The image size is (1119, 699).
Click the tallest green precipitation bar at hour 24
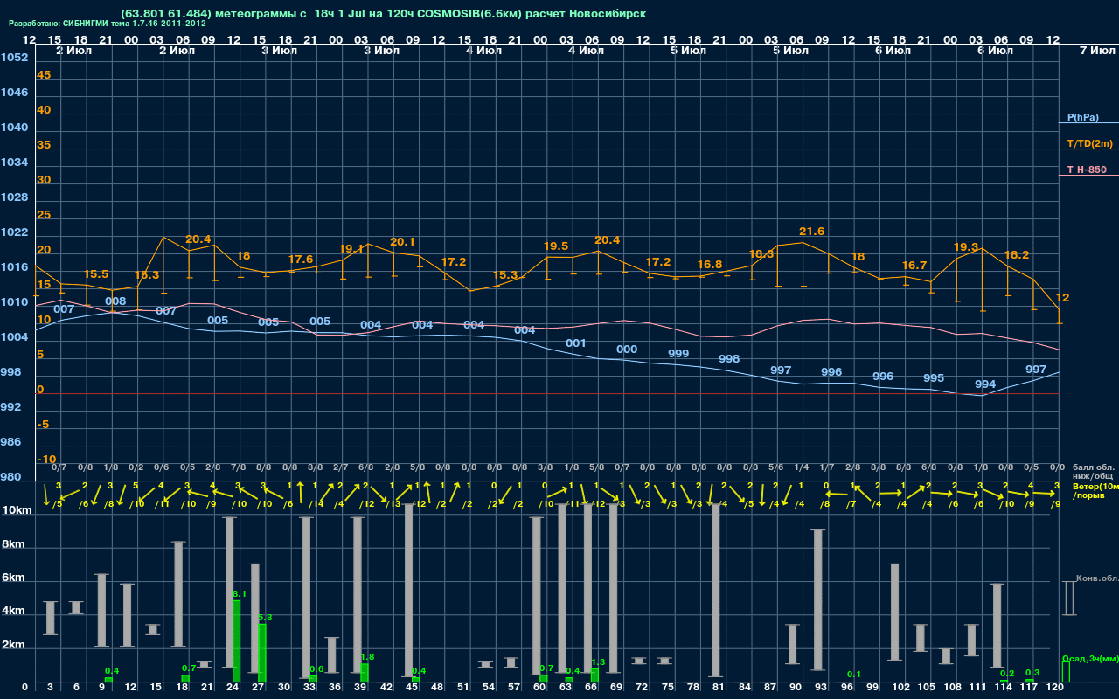point(236,641)
